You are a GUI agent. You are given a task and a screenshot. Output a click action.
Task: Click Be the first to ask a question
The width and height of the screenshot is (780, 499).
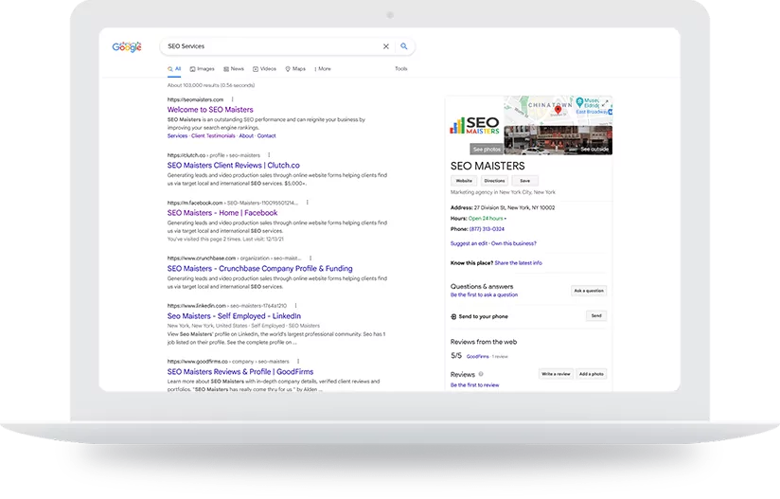coord(484,295)
